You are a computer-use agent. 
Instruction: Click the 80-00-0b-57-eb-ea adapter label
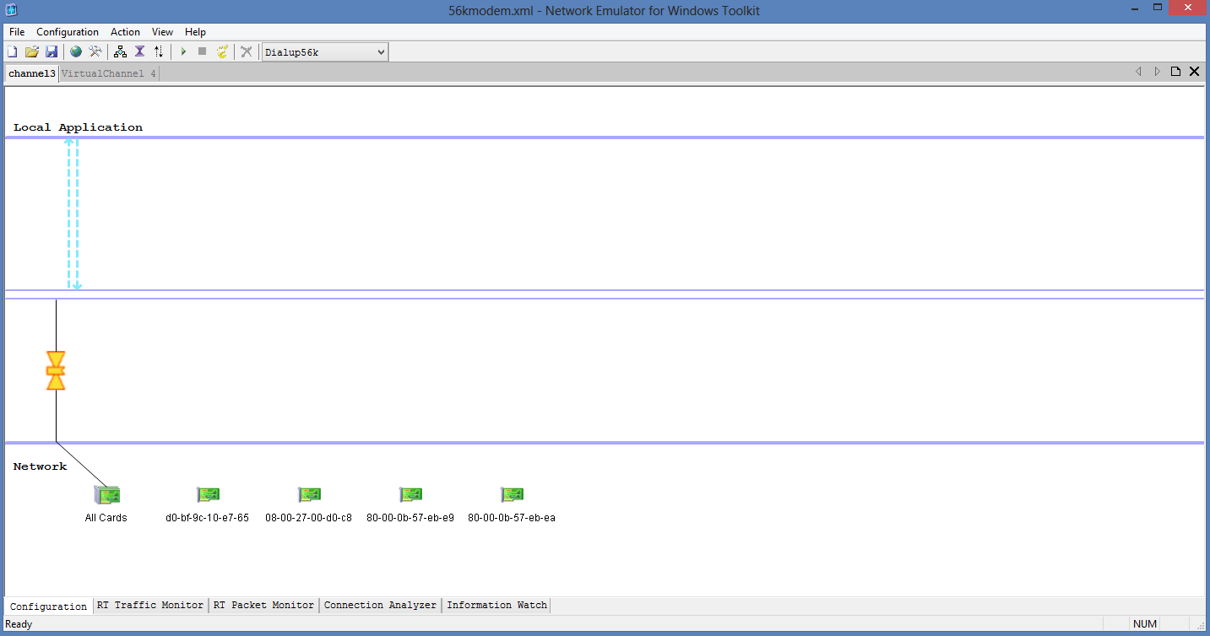coord(512,517)
